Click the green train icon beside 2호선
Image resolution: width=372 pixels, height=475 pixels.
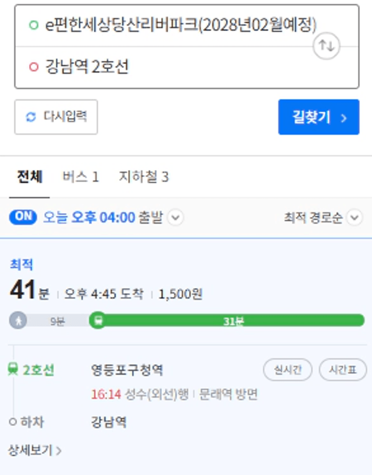coord(13,370)
